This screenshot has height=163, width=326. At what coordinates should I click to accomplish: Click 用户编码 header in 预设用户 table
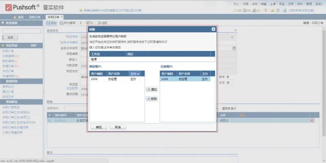coord(98,74)
